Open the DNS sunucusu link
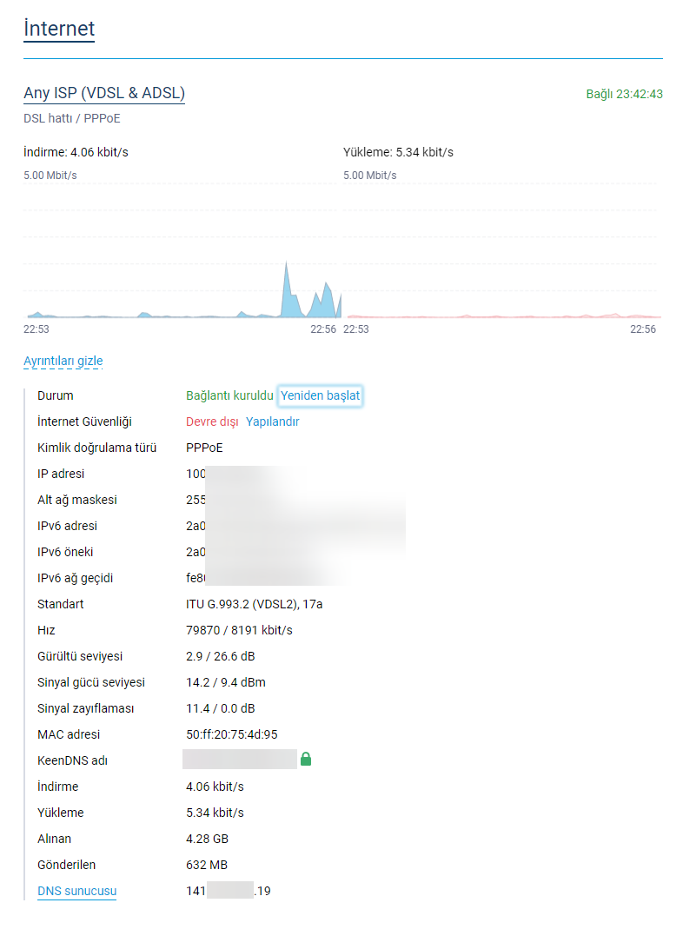Viewport: 683px width, 936px height. coord(76,891)
